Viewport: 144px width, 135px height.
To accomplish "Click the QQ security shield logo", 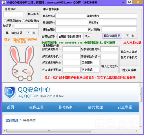I will pyautogui.click(x=10, y=93).
